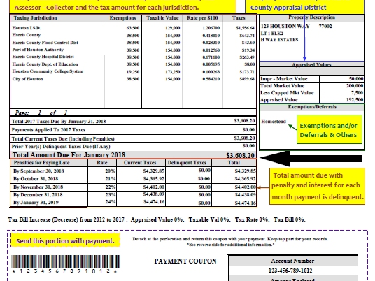Click the large black arrow pointing left

(311, 159)
